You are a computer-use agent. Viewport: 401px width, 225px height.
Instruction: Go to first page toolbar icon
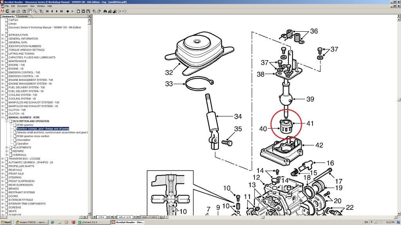tap(47, 11)
